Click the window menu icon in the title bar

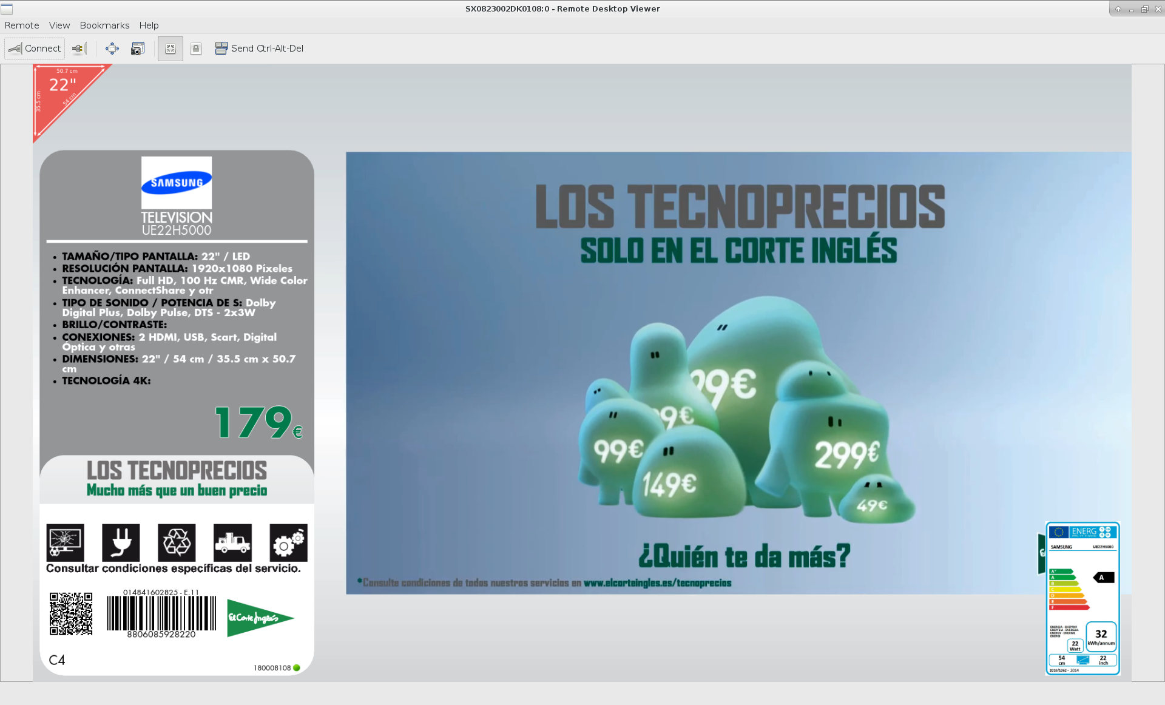(7, 9)
